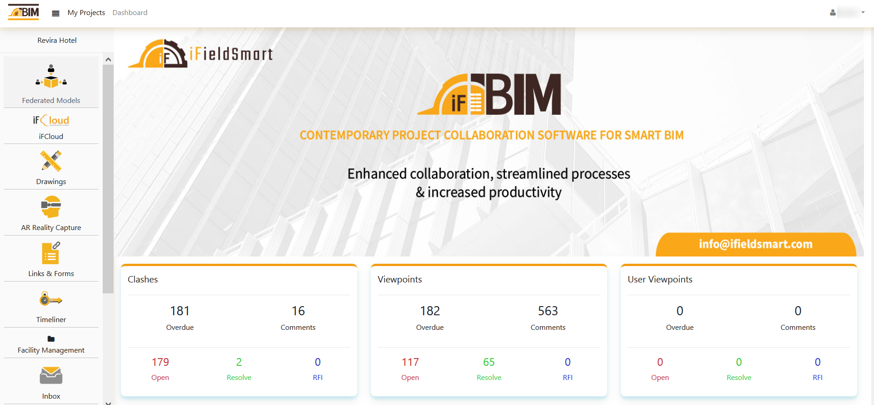874x405 pixels.
Task: Select the Revira Hotel project name
Action: pyautogui.click(x=57, y=41)
